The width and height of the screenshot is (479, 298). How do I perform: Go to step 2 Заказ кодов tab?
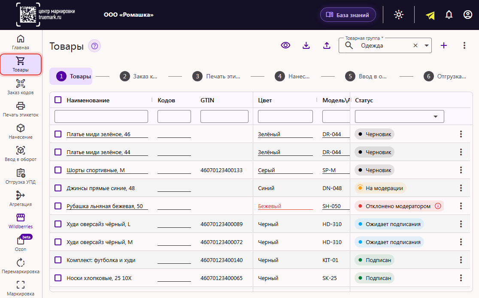(139, 76)
